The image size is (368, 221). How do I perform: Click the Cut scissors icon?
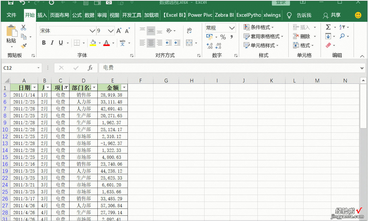click(x=23, y=27)
